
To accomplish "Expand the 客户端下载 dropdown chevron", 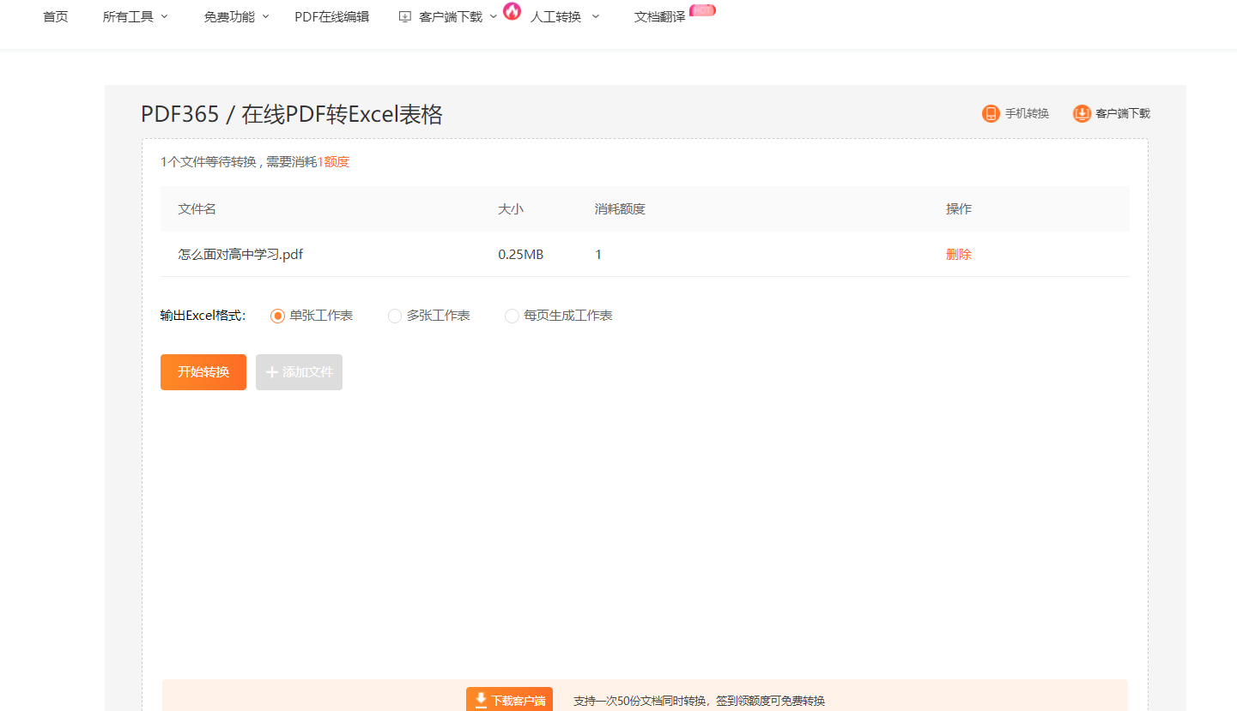I will coord(494,16).
